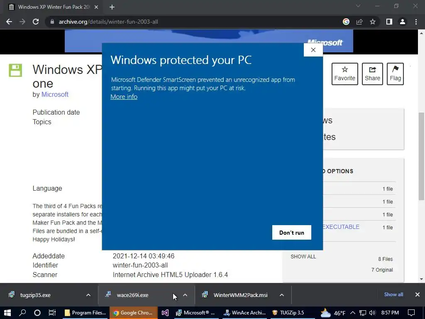This screenshot has width=425, height=319.
Task: Click the page vertical scrollbar thumb
Action: [421, 156]
